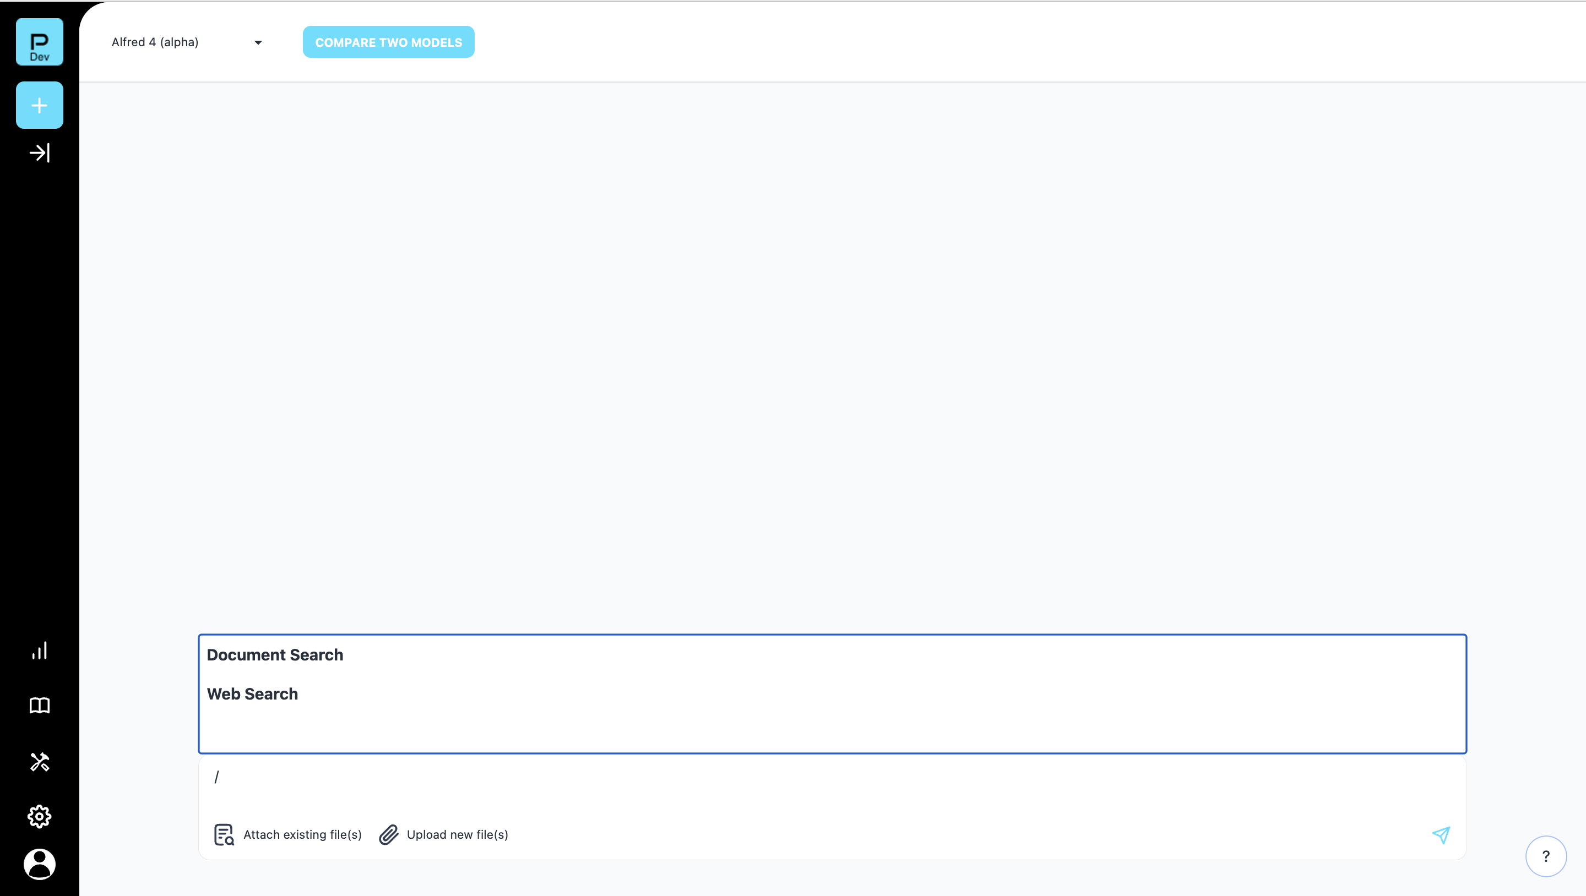Screen dimensions: 1586x896
Task: Open a new chat with the plus icon
Action: [x=40, y=105]
